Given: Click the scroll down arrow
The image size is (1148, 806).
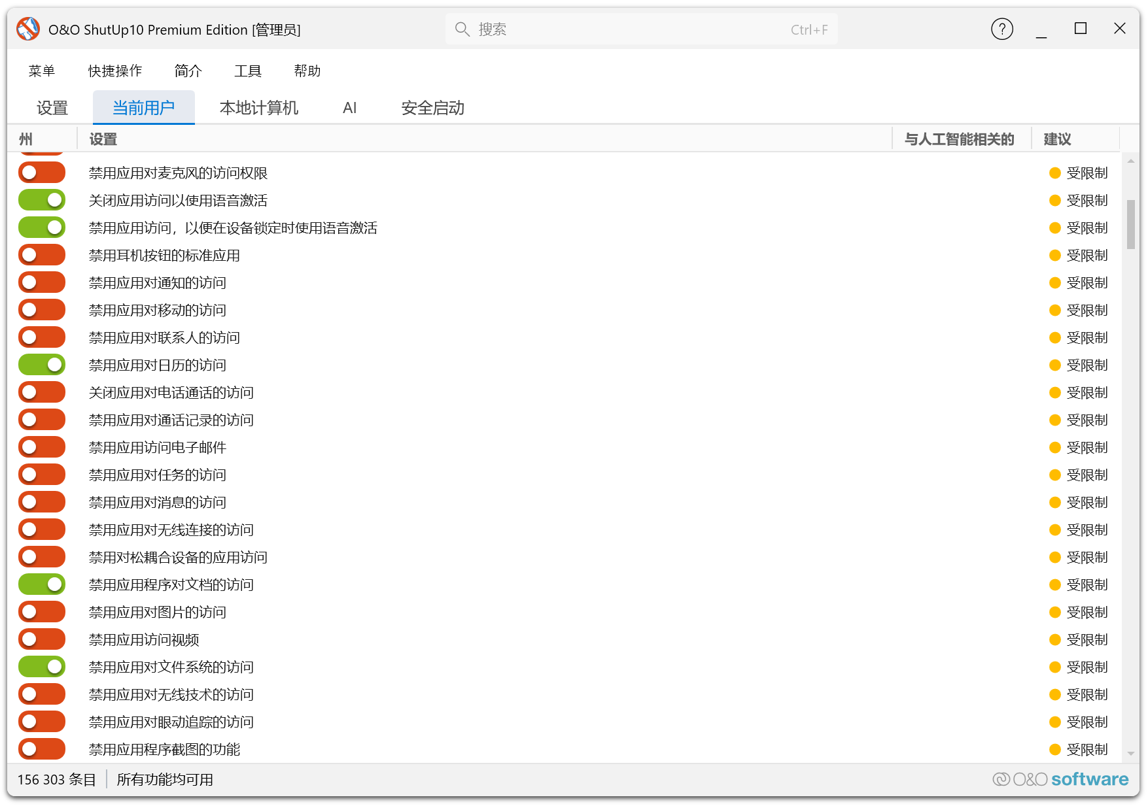Looking at the screenshot, I should tap(1131, 754).
